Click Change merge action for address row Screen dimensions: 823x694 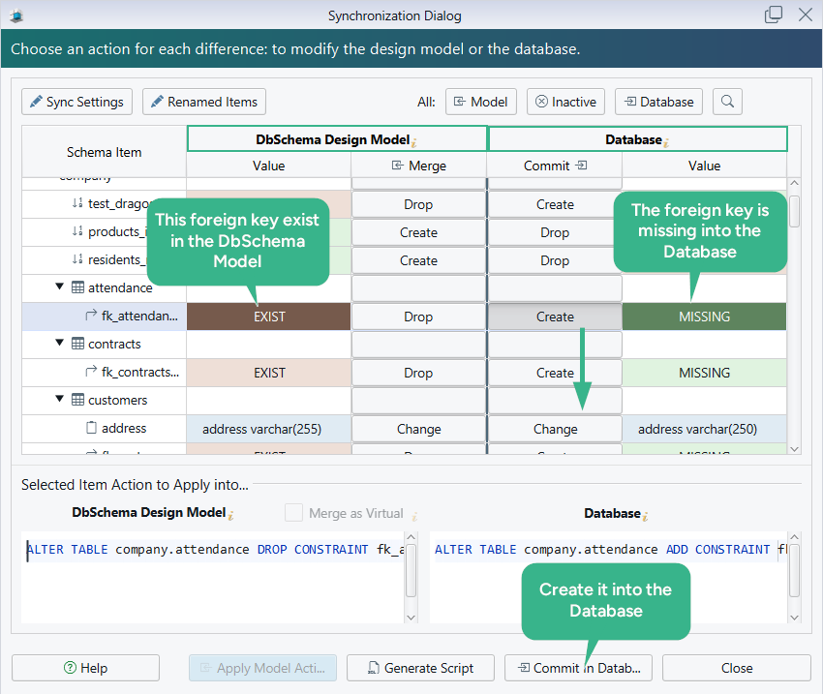(x=418, y=429)
